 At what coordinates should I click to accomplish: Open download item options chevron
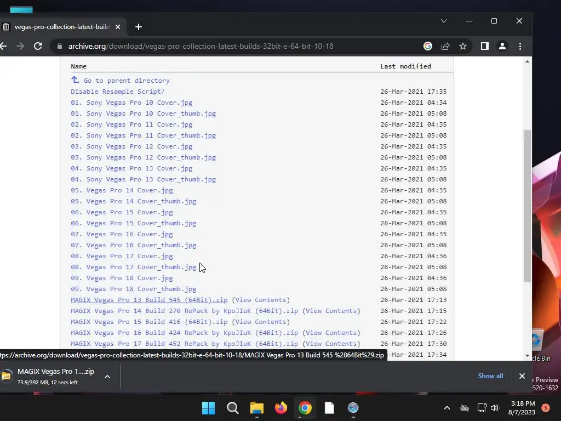click(x=107, y=377)
